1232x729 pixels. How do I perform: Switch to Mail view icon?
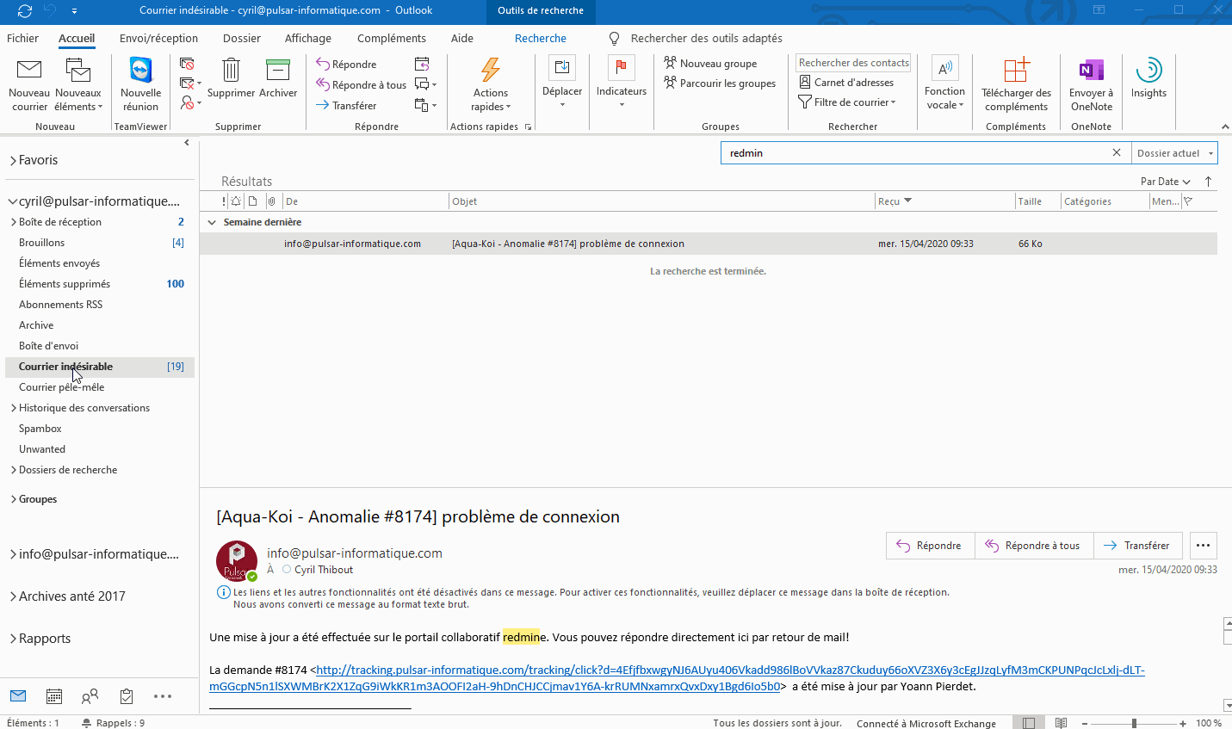pos(18,695)
